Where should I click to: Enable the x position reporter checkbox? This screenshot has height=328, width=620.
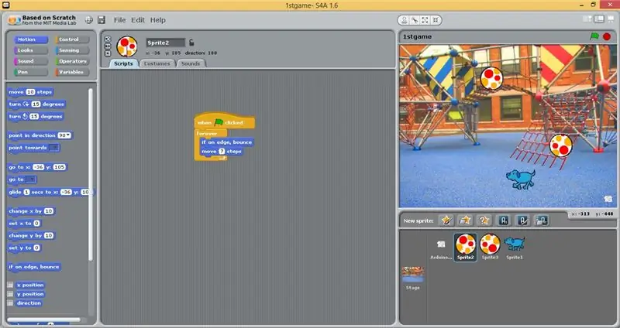click(10, 285)
